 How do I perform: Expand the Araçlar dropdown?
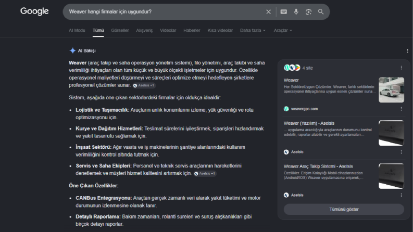coord(283,31)
